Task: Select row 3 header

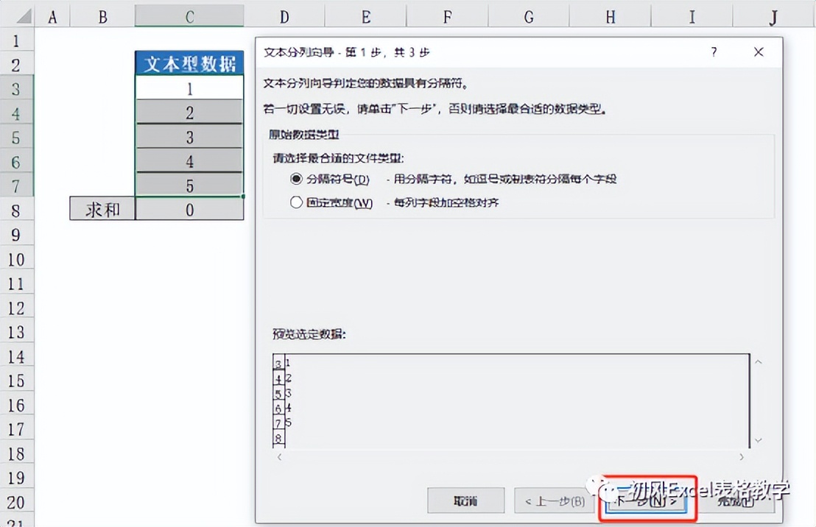Action: [x=16, y=89]
